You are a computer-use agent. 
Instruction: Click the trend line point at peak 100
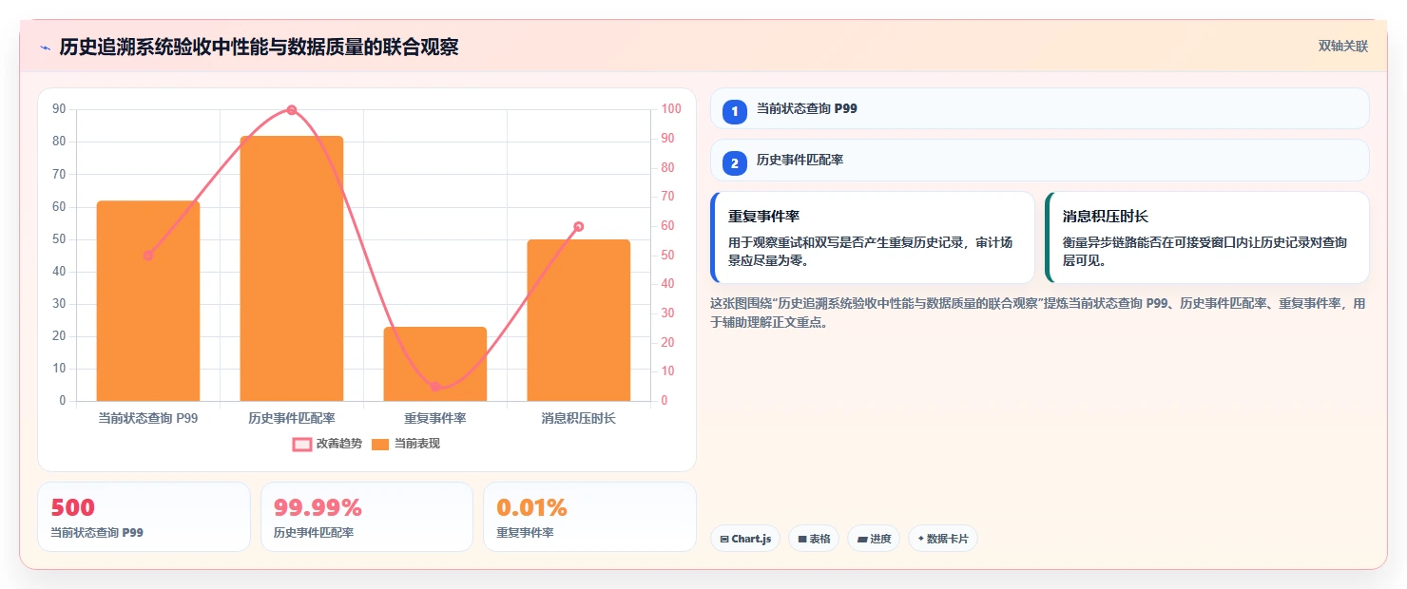(292, 110)
